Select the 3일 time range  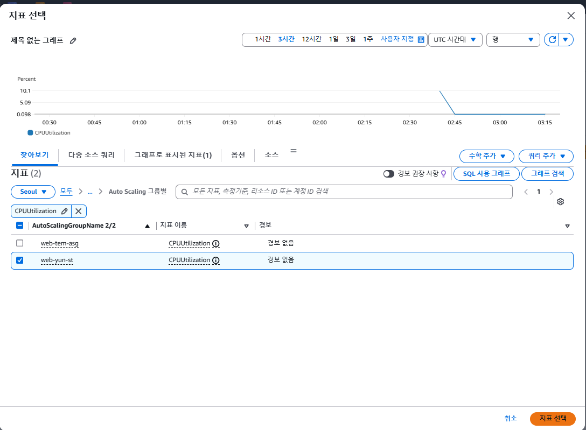click(x=351, y=39)
